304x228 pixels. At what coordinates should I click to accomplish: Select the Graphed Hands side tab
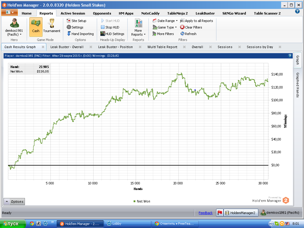pyautogui.click(x=297, y=85)
